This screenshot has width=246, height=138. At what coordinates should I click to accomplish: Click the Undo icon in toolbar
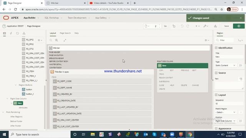182,26
